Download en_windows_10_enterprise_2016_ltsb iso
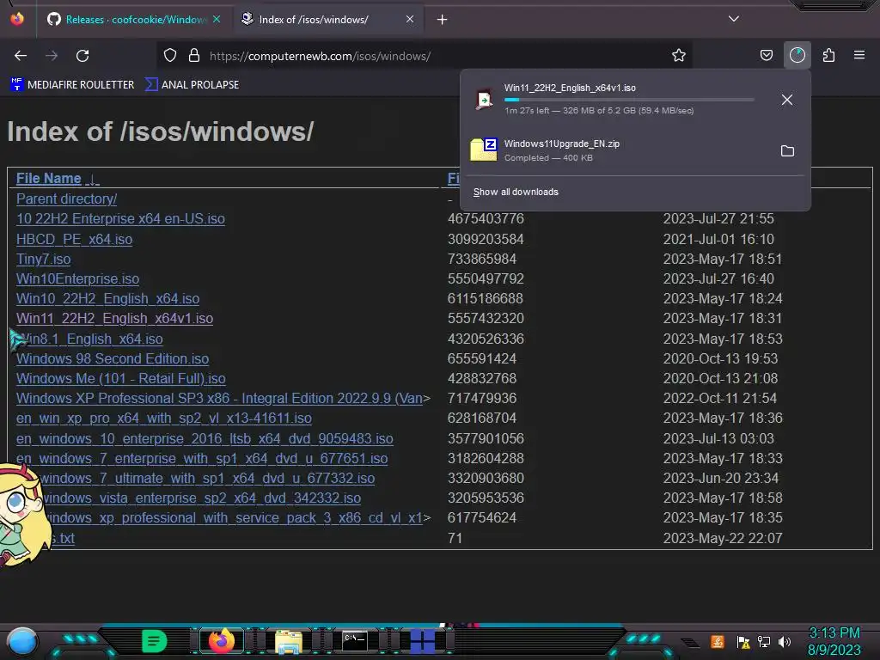The width and height of the screenshot is (880, 660). (x=205, y=439)
